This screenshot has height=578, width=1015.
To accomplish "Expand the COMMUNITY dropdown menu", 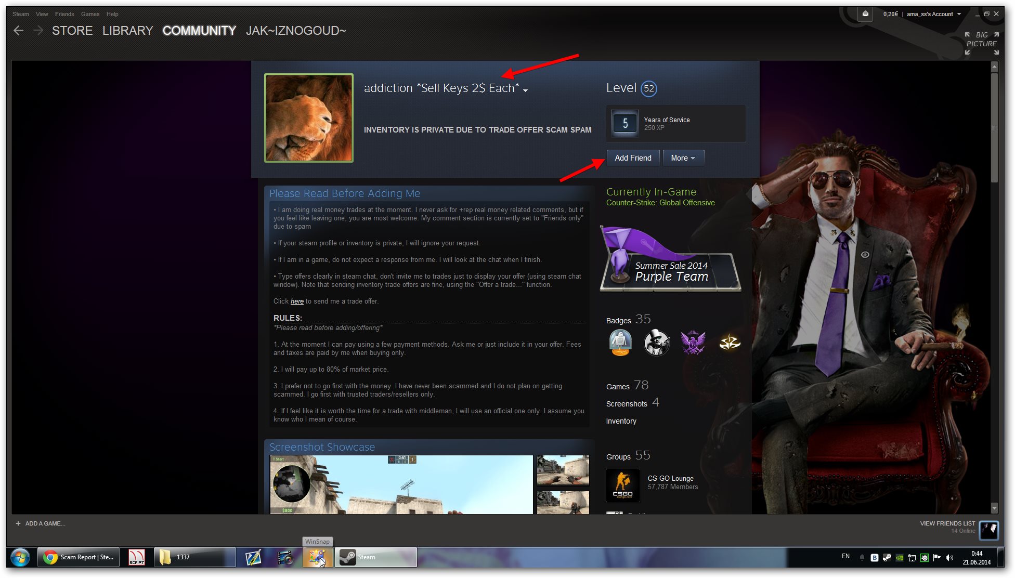I will 199,31.
